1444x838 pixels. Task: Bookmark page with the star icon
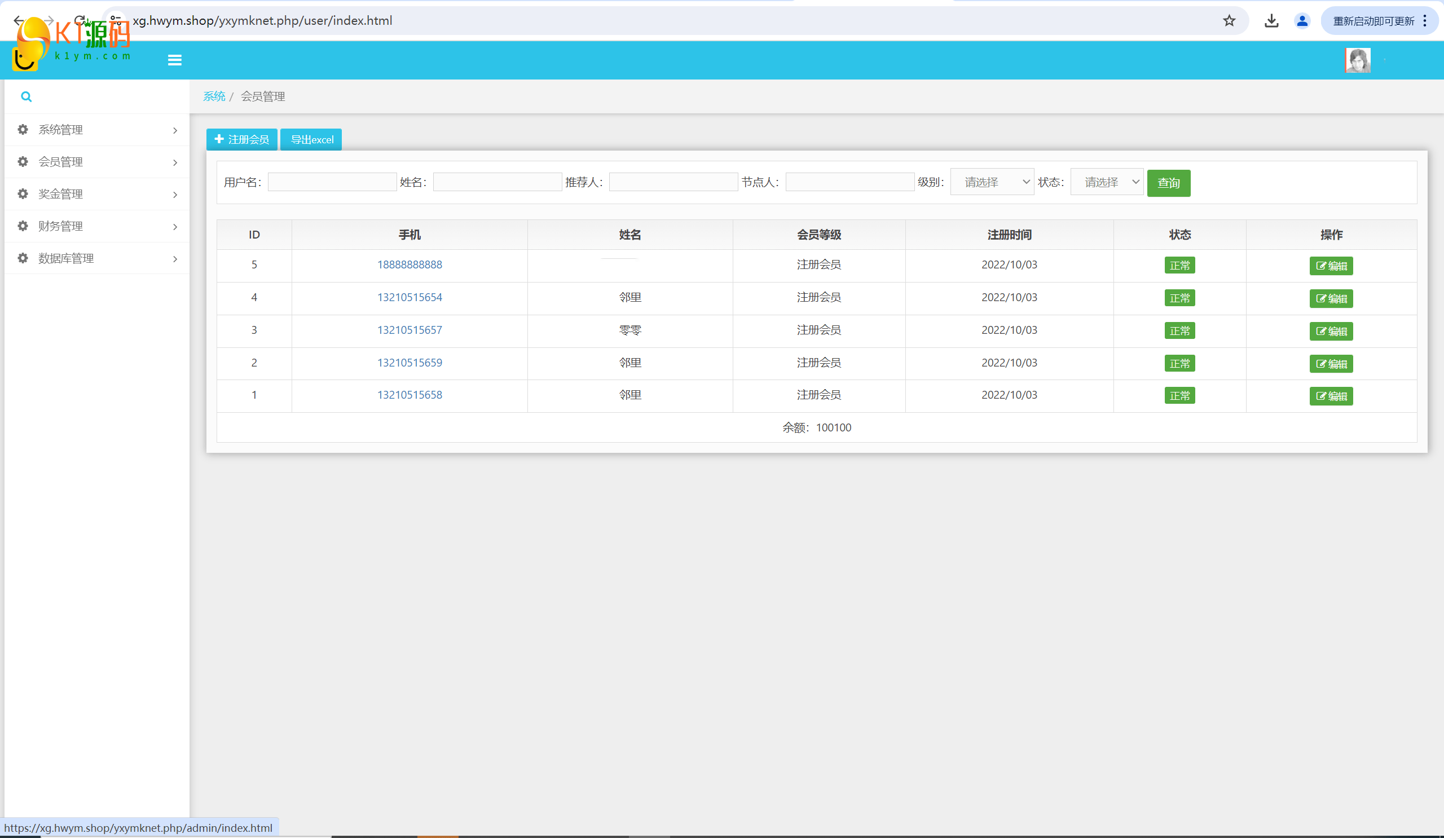coord(1229,21)
